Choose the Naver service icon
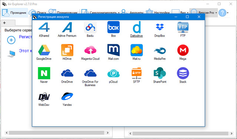Image resolution: width=237 pixels, height=139 pixels. (44, 73)
